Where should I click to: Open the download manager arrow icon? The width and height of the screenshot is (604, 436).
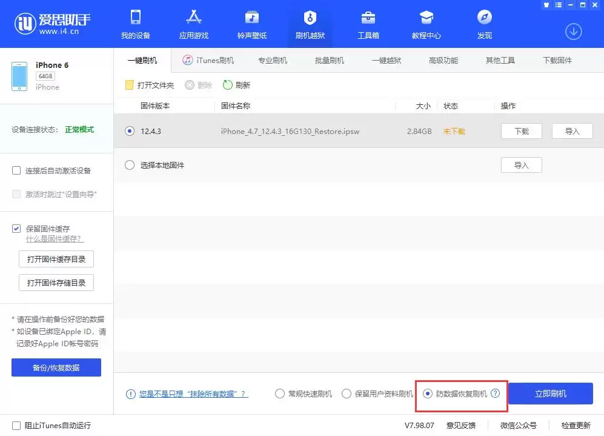coord(574,32)
